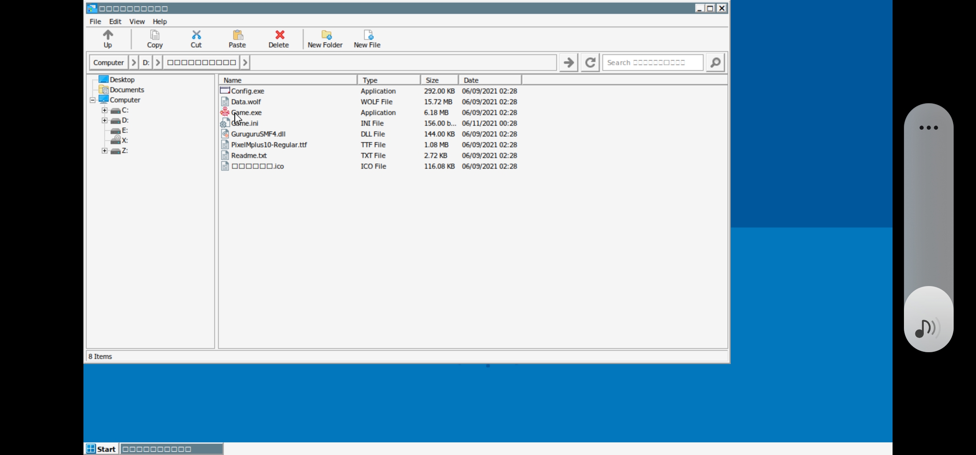Click the refresh button beside address bar
The width and height of the screenshot is (976, 455).
(590, 63)
